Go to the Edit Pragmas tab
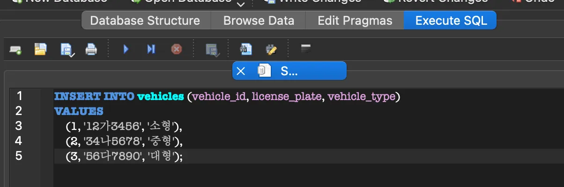 (x=354, y=21)
